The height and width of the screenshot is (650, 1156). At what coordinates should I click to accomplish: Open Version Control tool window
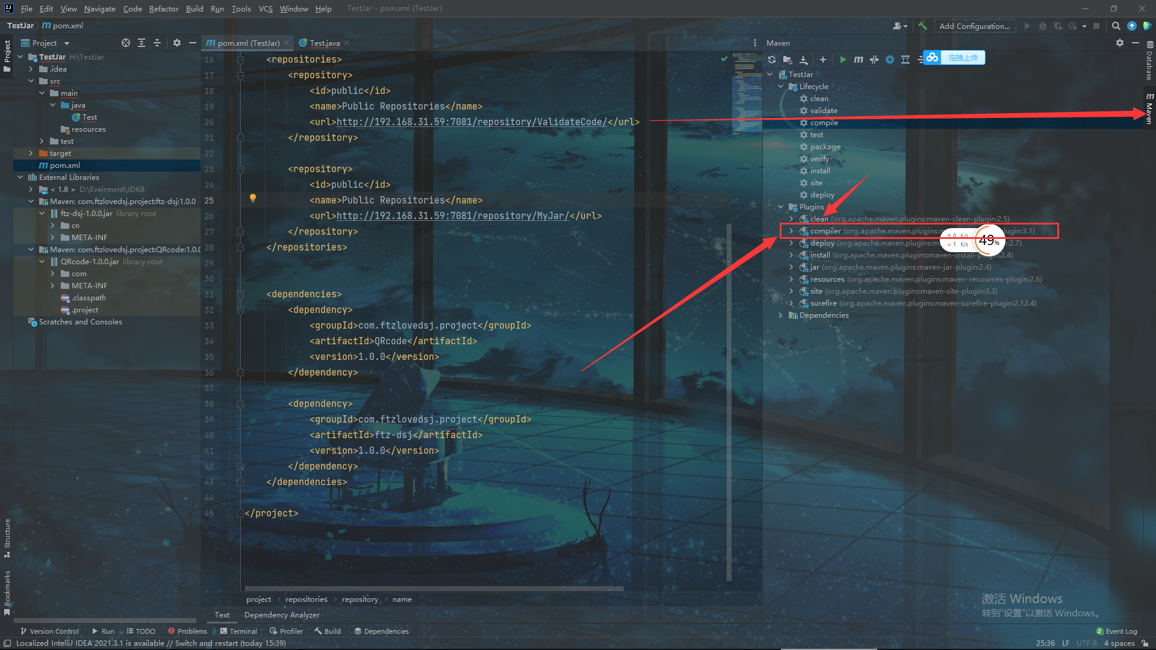coord(49,631)
